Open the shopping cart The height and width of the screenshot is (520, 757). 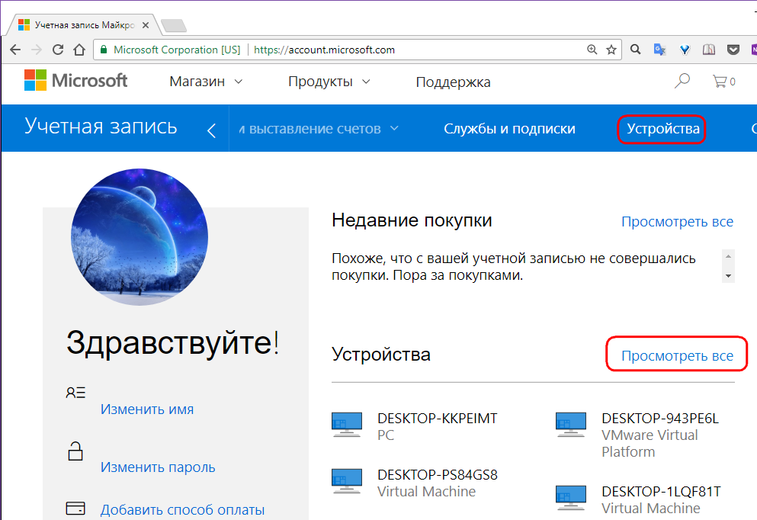(723, 82)
